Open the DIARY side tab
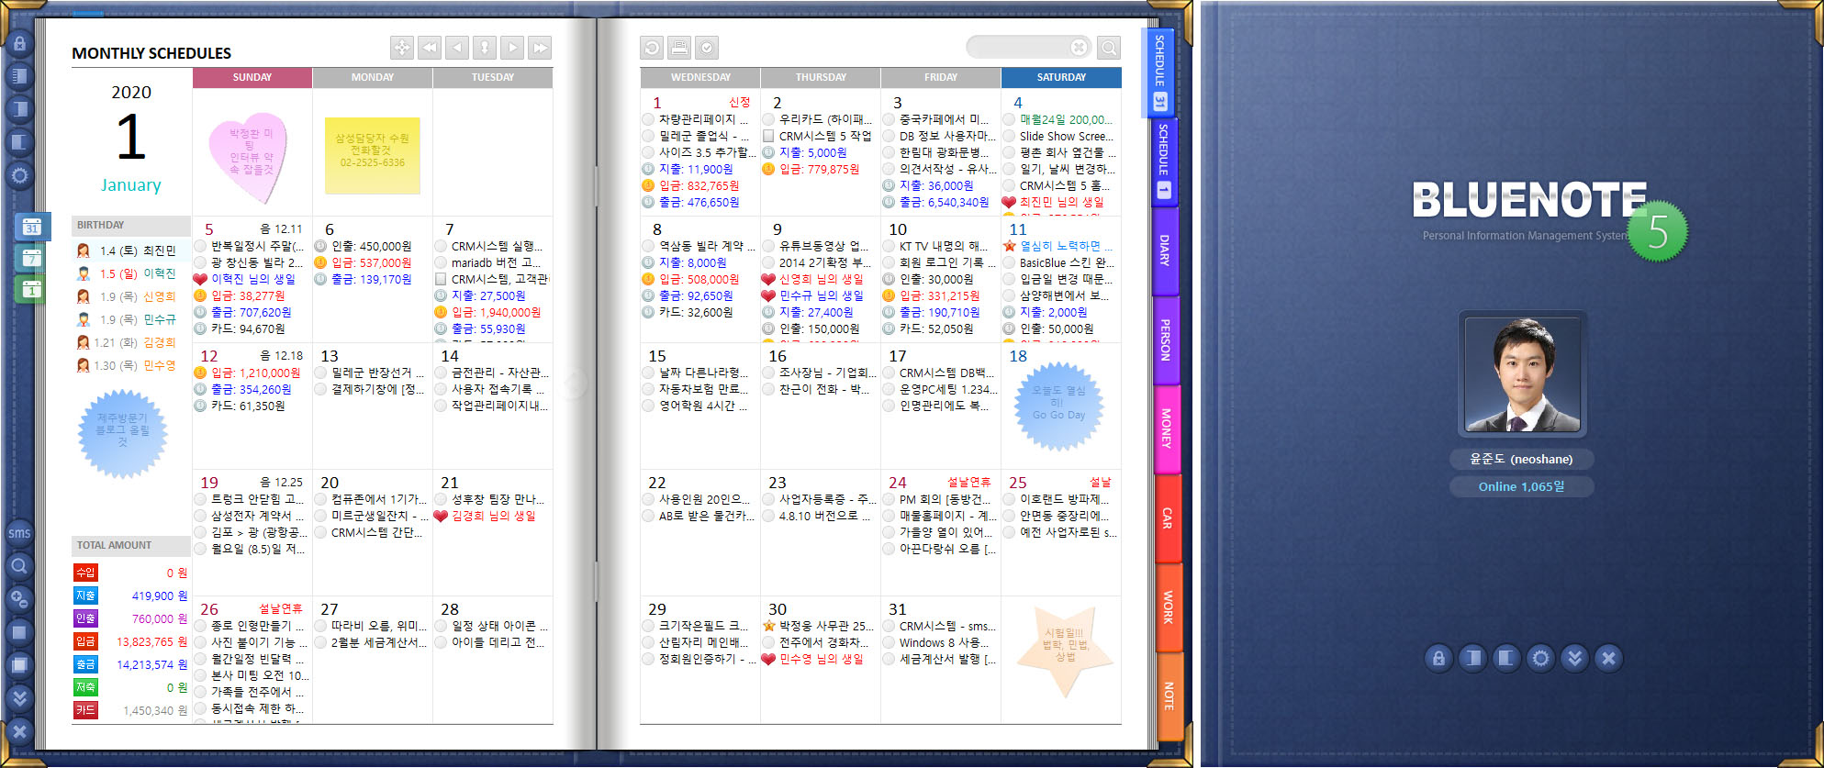1824x768 pixels. tap(1164, 250)
